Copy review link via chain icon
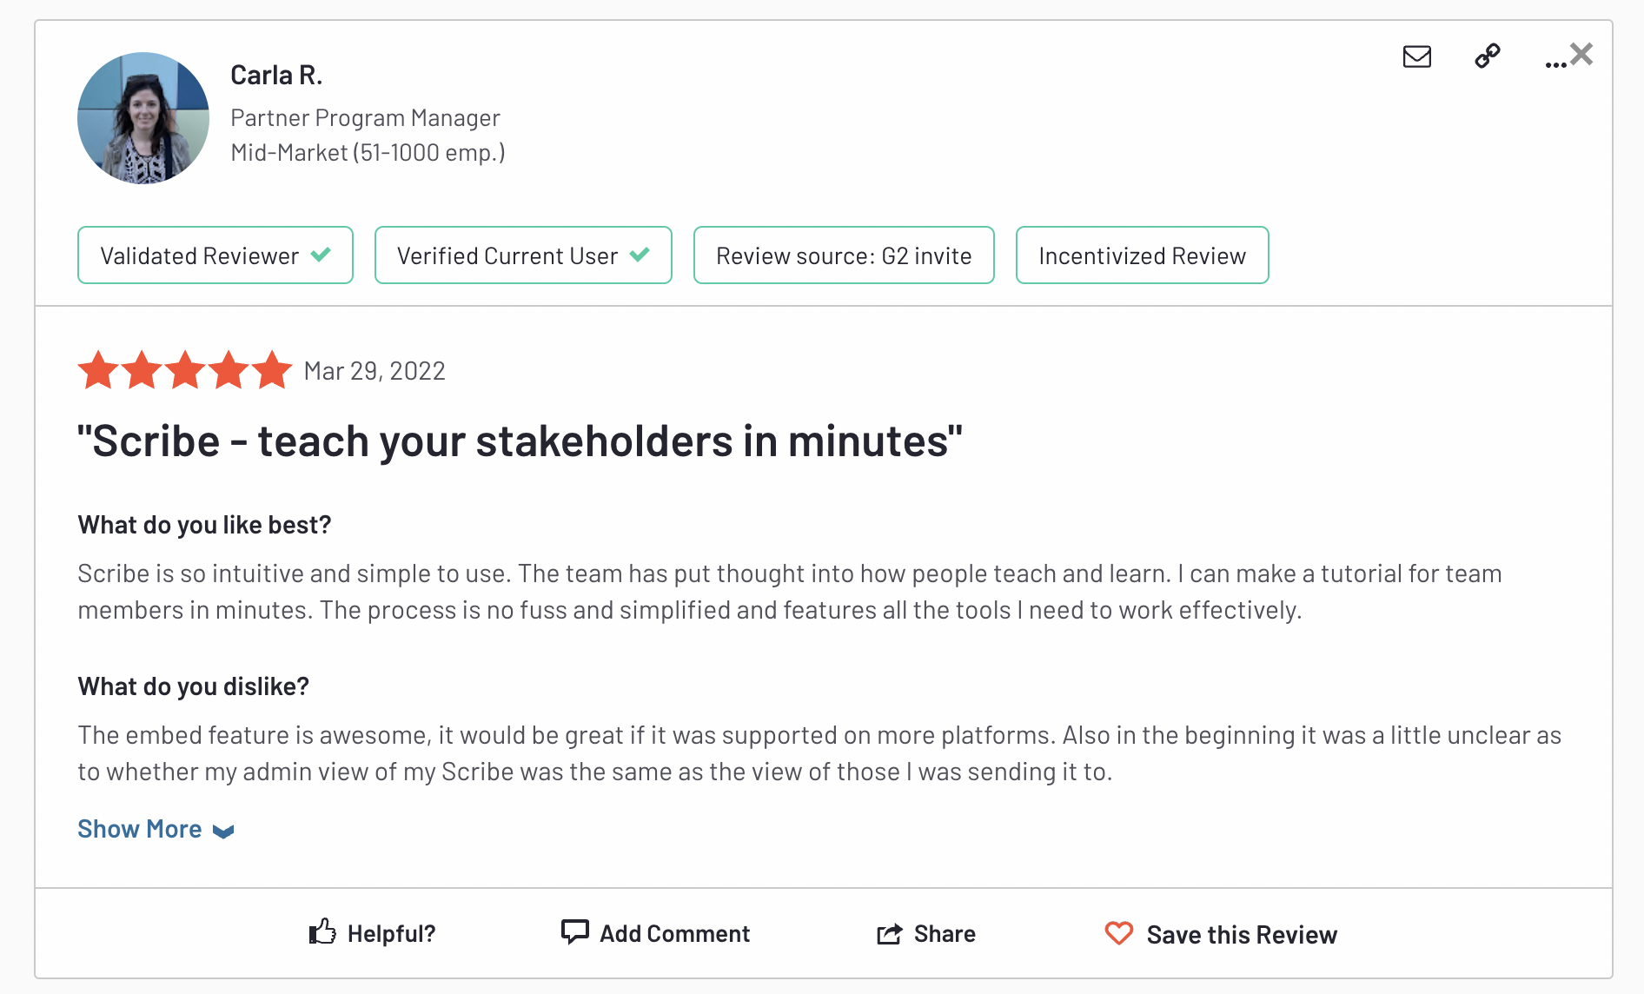 [x=1488, y=56]
